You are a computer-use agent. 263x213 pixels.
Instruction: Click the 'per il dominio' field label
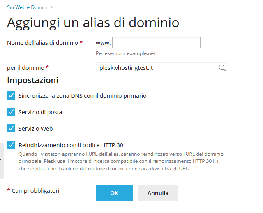coord(25,68)
